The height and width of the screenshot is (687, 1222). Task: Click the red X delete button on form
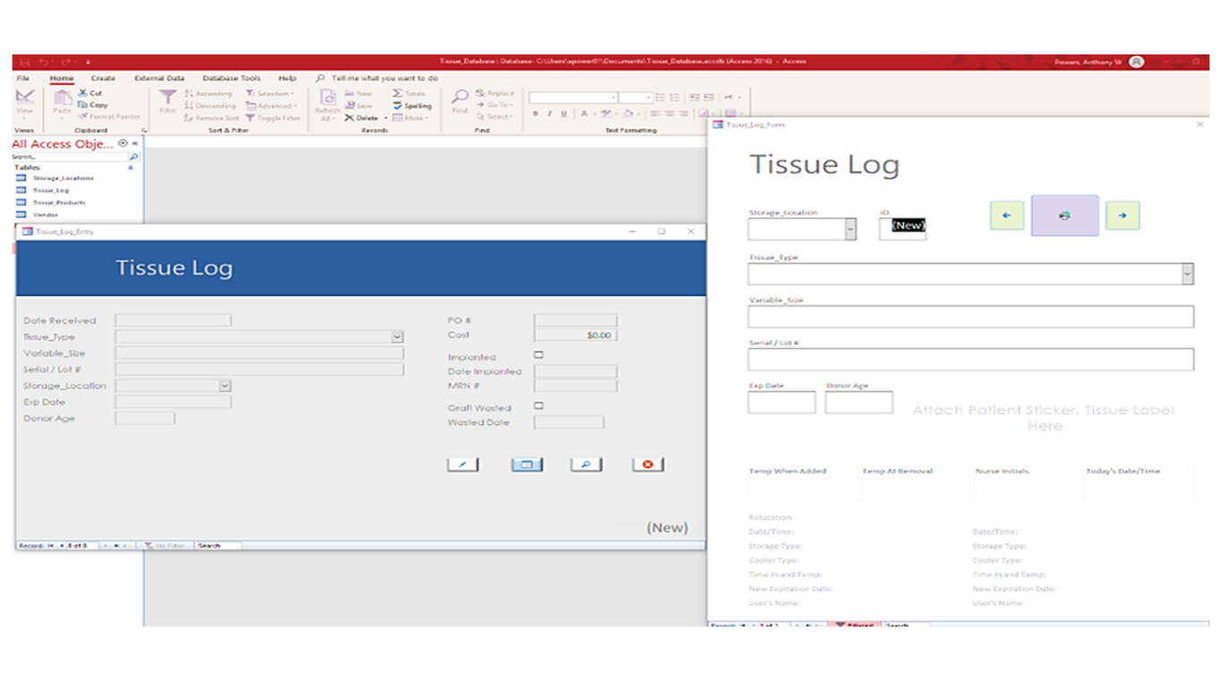648,464
